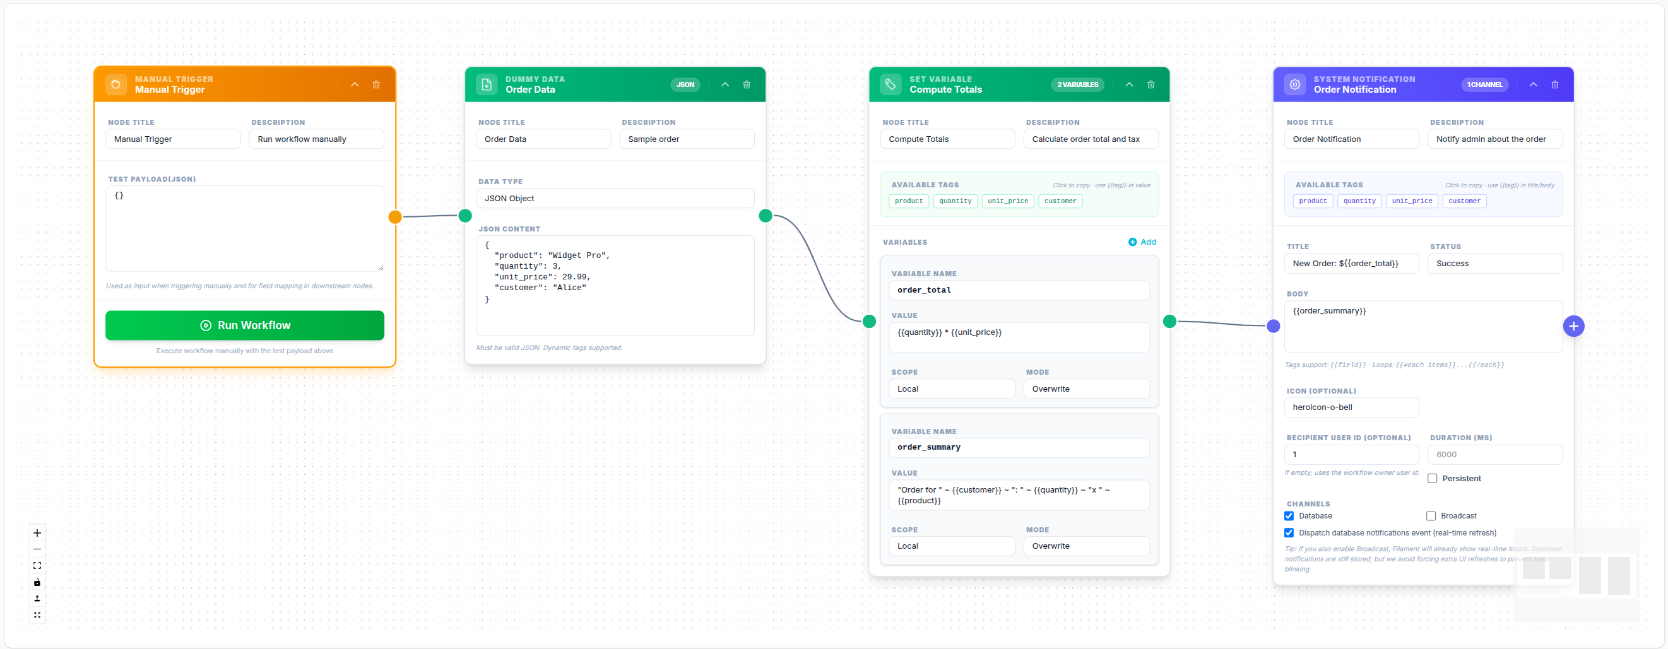The width and height of the screenshot is (1668, 649).
Task: Click Add to create a new variable
Action: coord(1142,242)
